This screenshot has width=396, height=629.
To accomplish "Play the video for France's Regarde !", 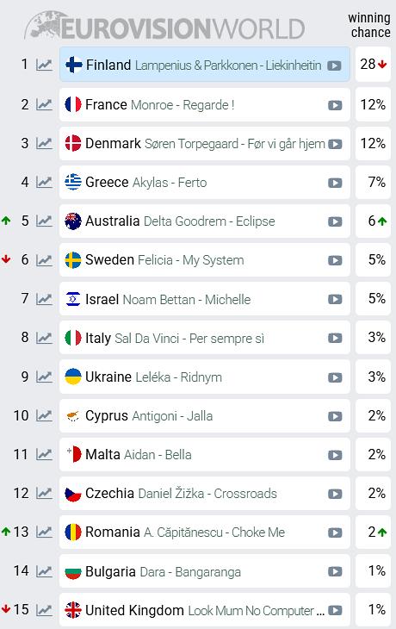I will click(x=335, y=105).
